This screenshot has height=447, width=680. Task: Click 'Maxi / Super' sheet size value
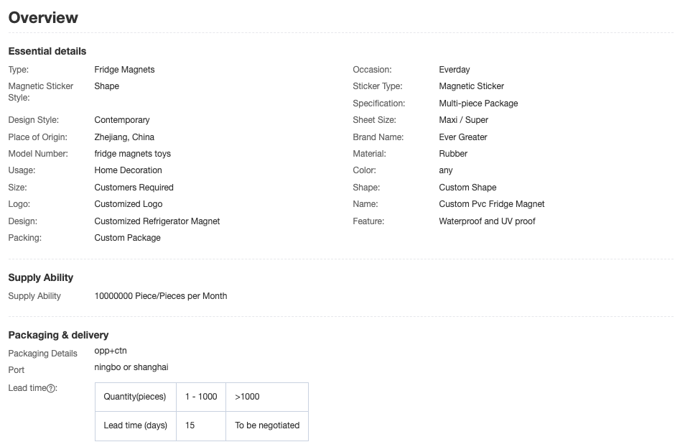[x=464, y=120]
